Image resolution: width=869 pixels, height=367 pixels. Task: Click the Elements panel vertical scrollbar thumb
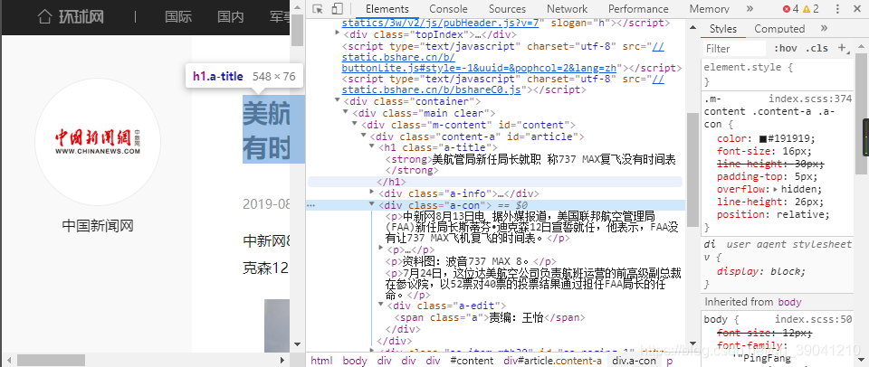692,169
